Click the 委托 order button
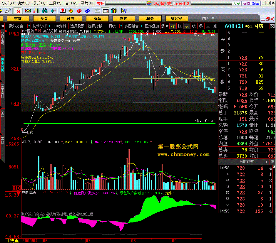This screenshot has height=243, width=276. pyautogui.click(x=101, y=3)
